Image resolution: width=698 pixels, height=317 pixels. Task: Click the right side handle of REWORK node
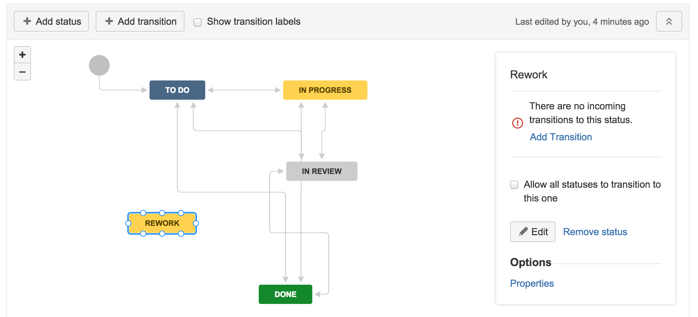[x=196, y=223]
